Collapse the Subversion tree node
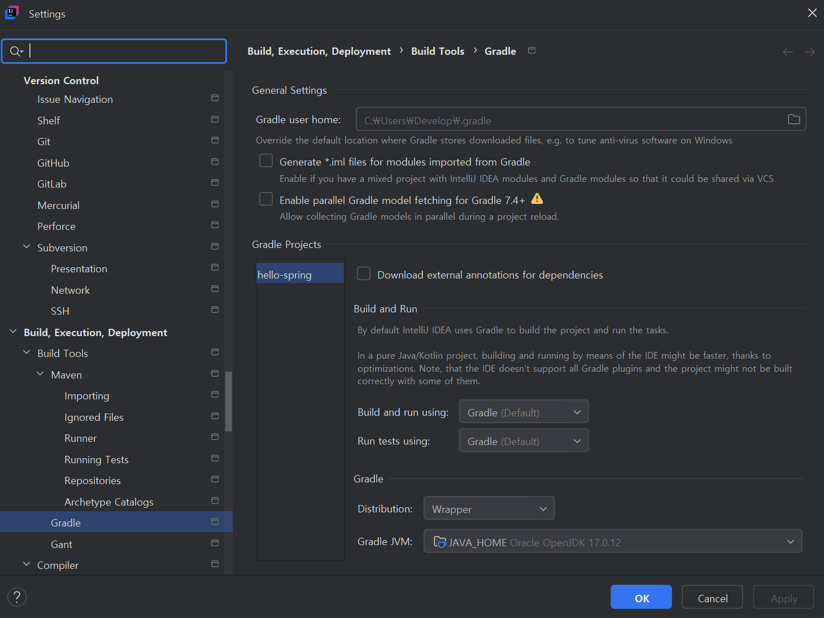 (27, 247)
